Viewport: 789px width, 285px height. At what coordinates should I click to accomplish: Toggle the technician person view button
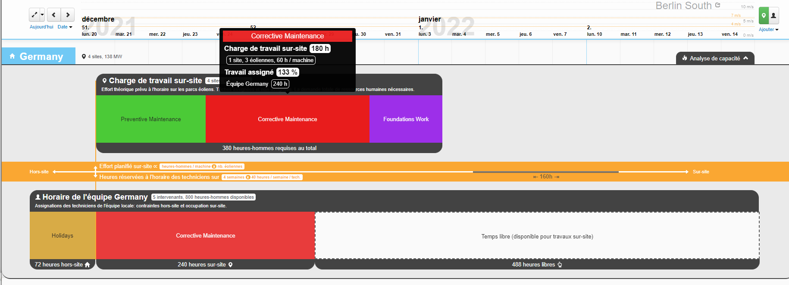(773, 16)
